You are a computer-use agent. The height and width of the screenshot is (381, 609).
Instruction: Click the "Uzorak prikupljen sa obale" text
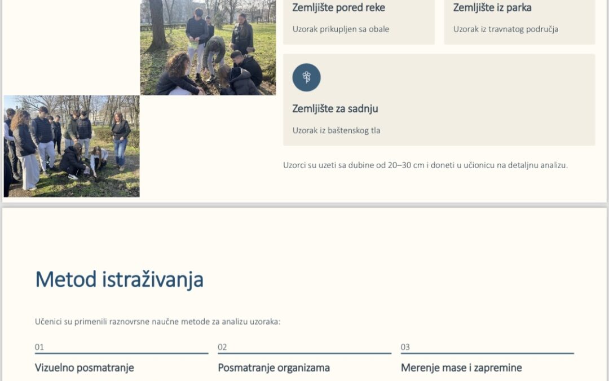coord(341,29)
